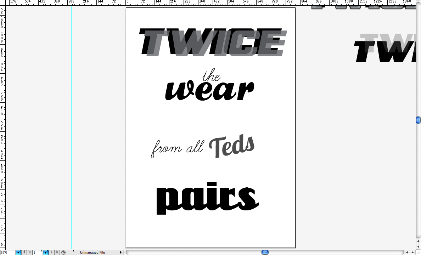
Task: Open the status bar options arrow
Action: coord(120,252)
